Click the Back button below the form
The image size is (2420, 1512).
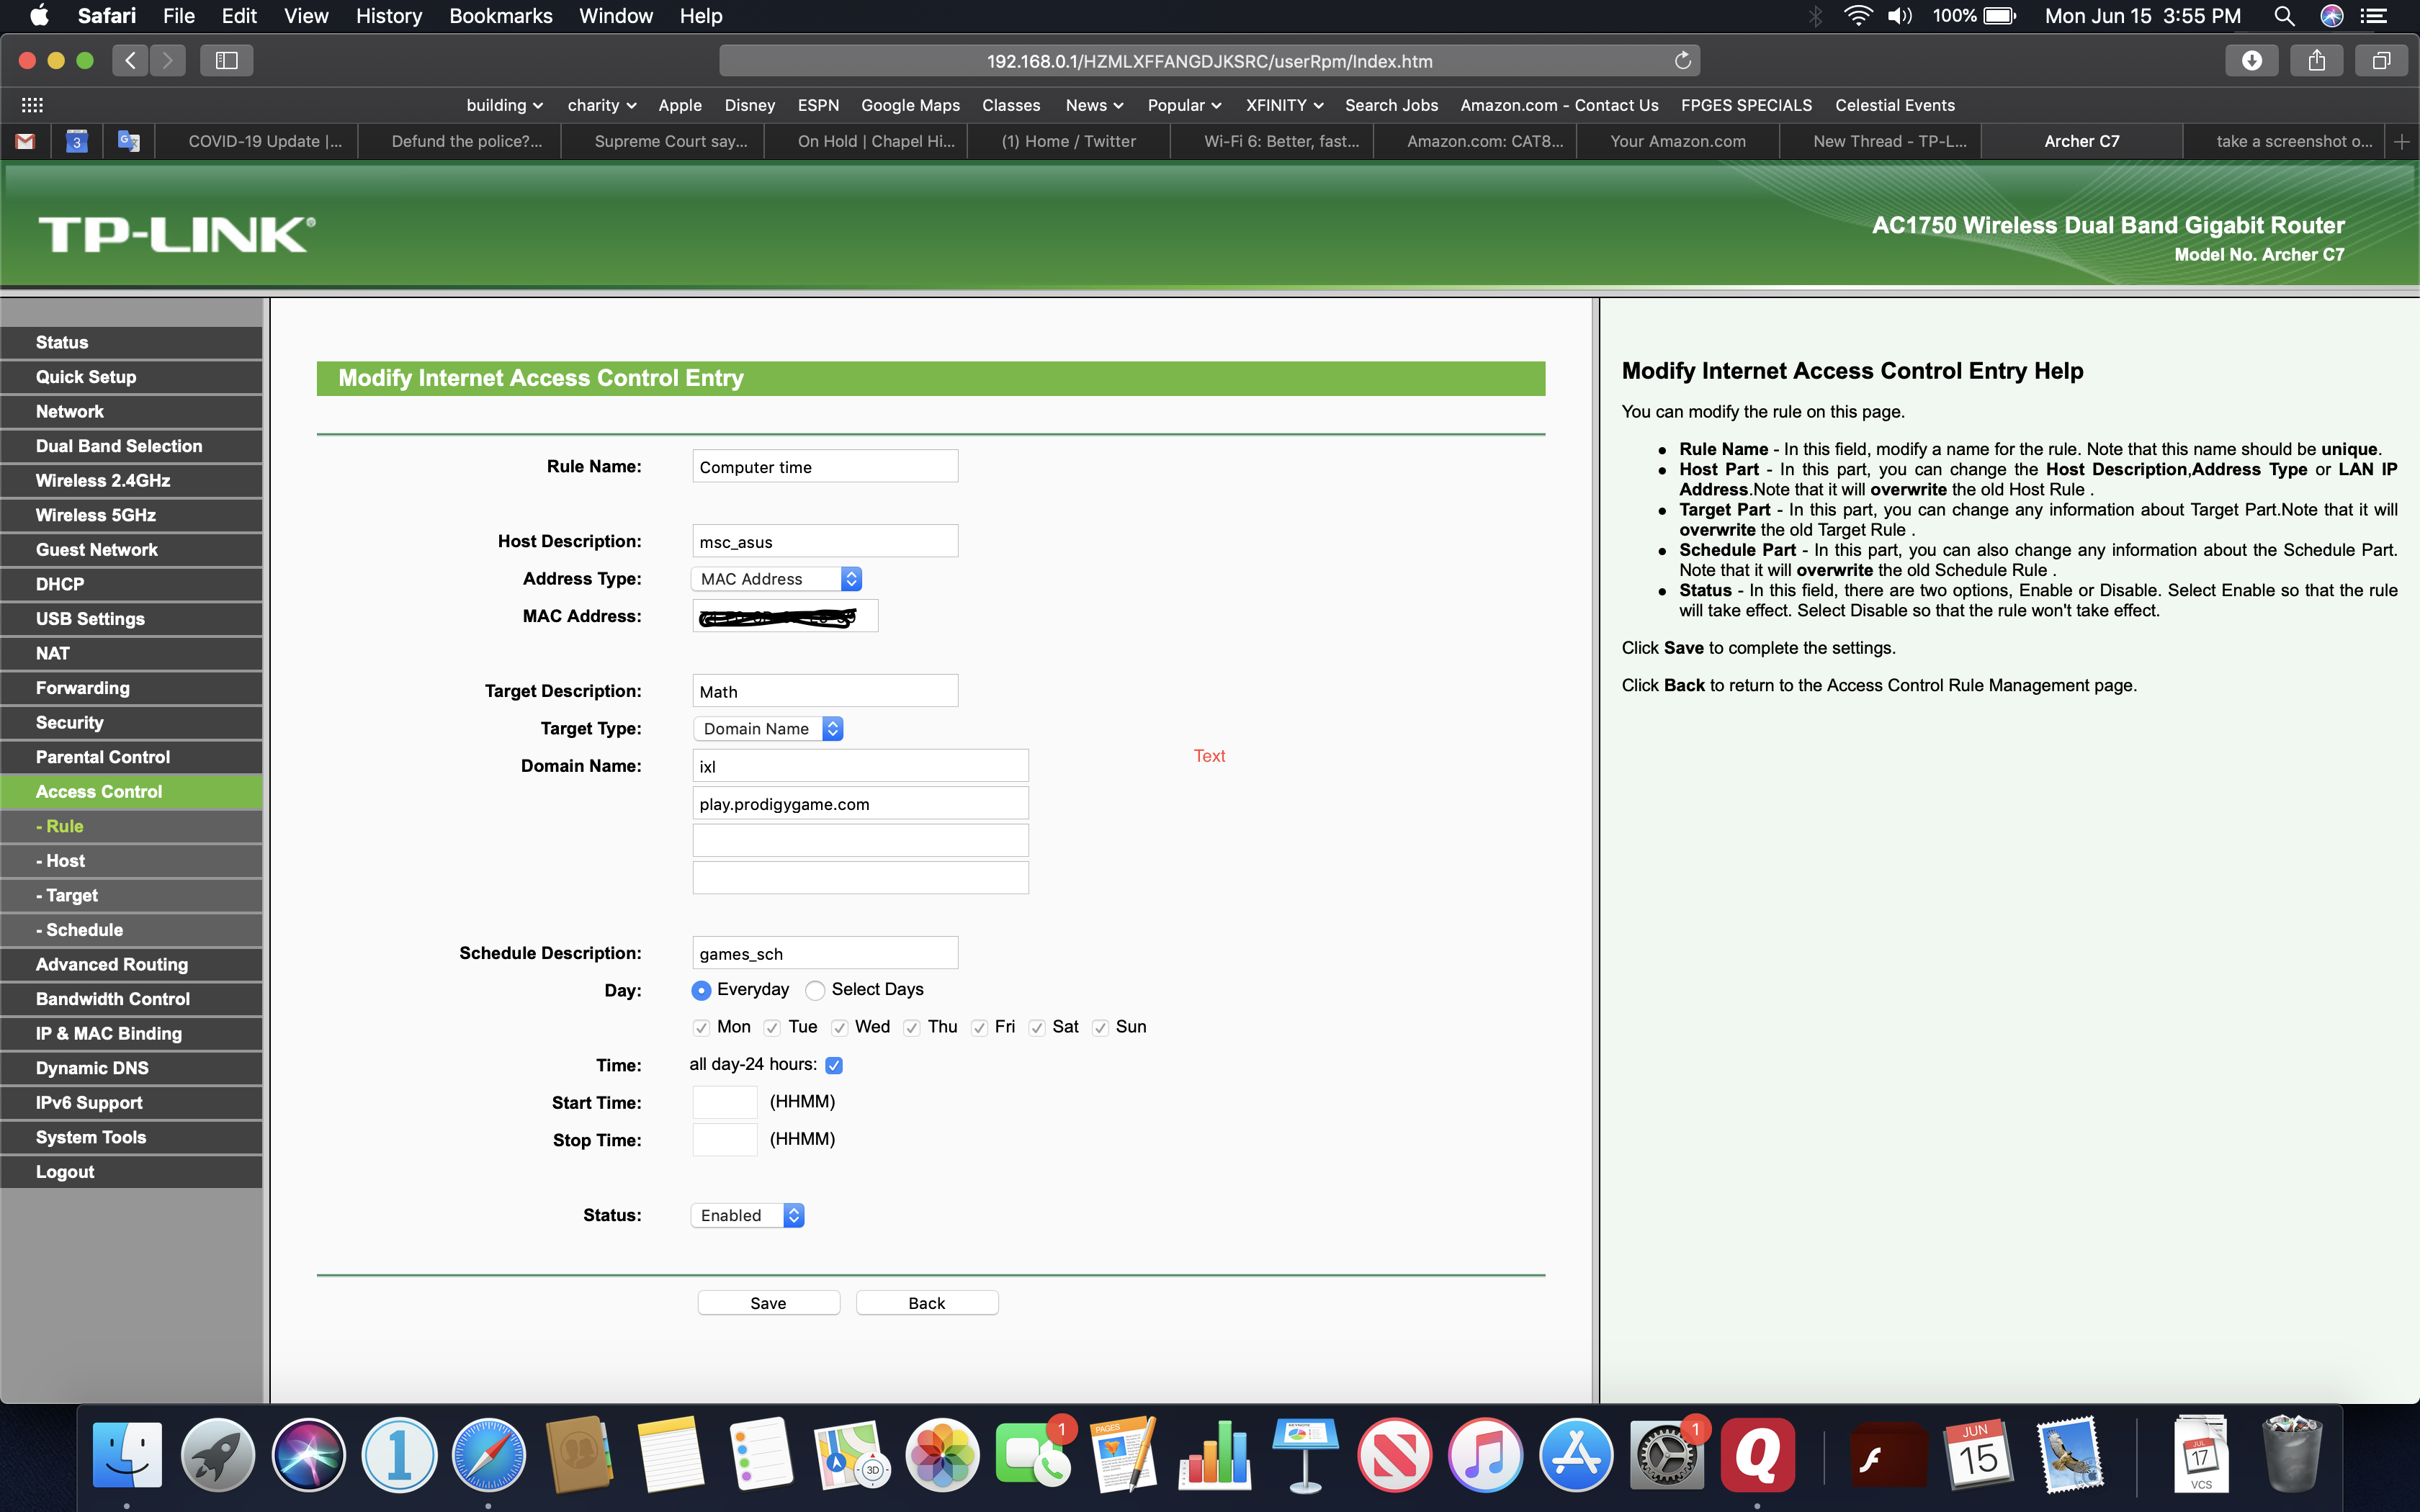click(926, 1303)
